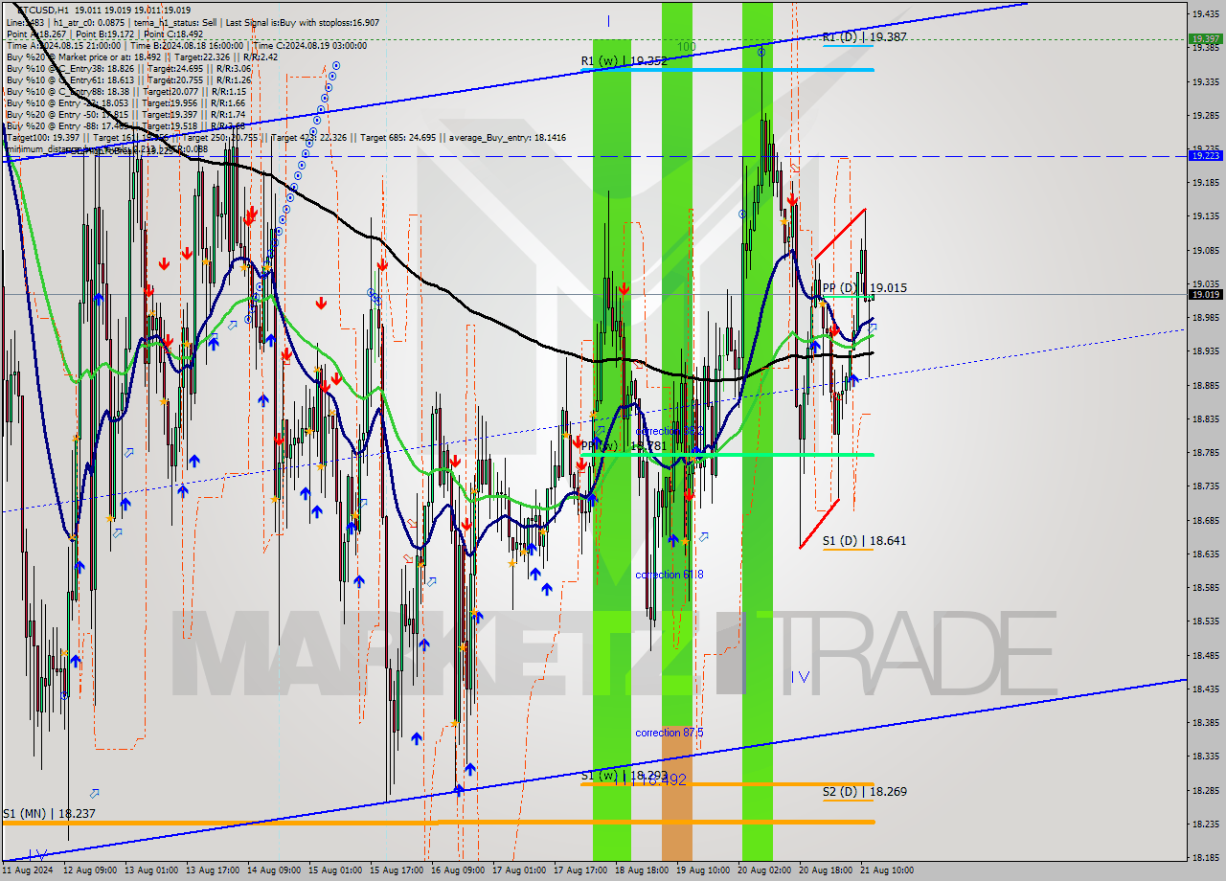Click the S1 (w) | 18.293 weekly support label

(x=623, y=775)
